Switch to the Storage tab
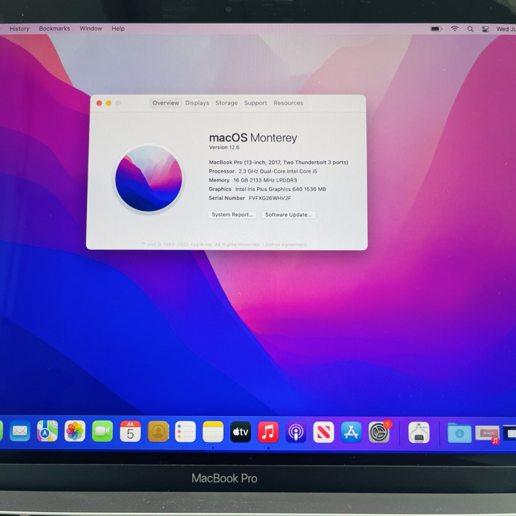 pyautogui.click(x=226, y=103)
